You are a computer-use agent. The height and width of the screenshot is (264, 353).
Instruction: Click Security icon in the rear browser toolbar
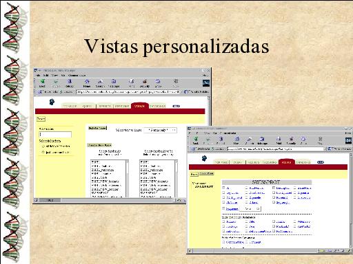point(145,82)
